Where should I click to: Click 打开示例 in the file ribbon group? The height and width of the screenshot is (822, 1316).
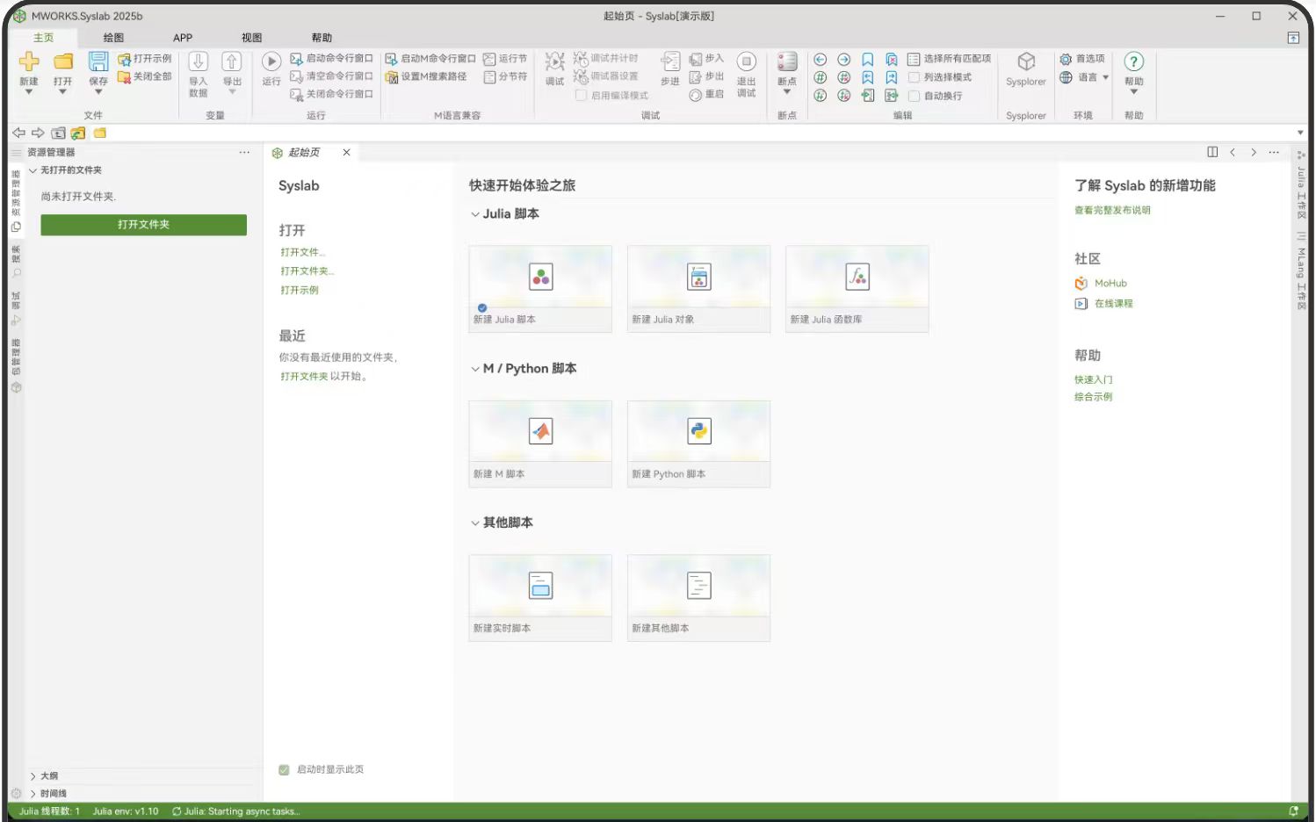[145, 59]
